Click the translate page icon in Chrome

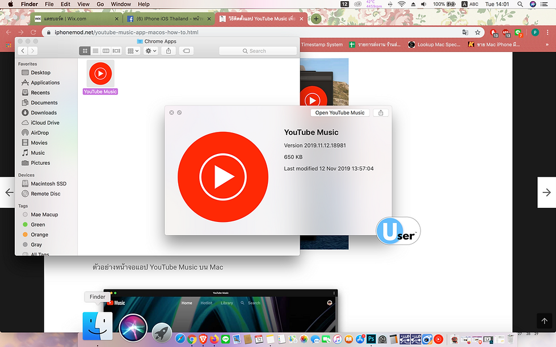point(465,32)
